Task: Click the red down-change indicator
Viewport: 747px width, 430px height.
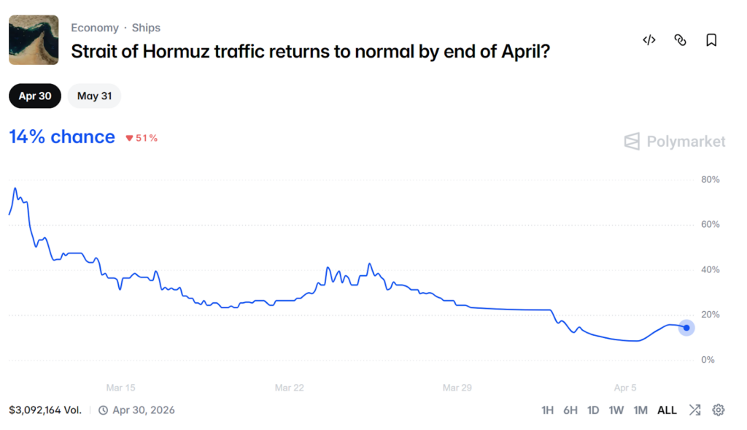Action: 142,138
